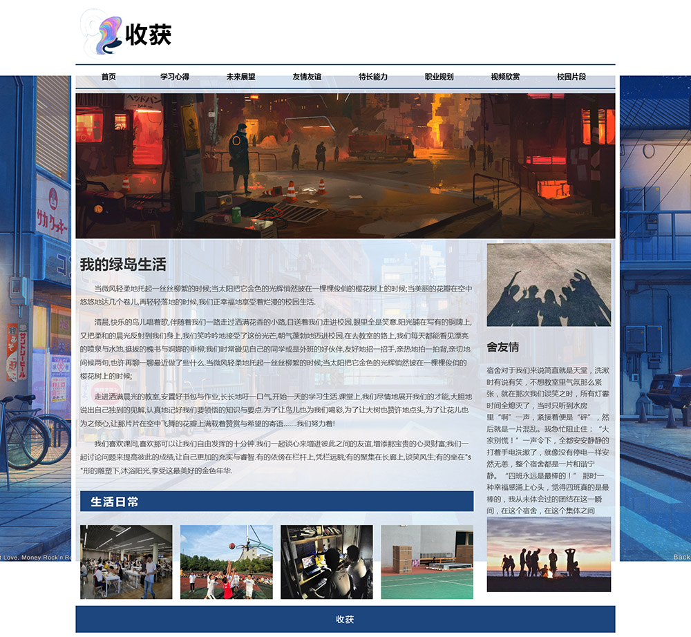Navigate to the 特长能力 page

(x=373, y=77)
